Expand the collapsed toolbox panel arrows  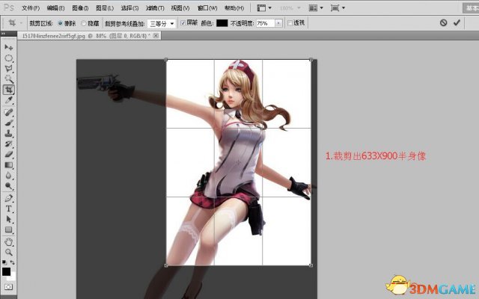[x=3, y=33]
